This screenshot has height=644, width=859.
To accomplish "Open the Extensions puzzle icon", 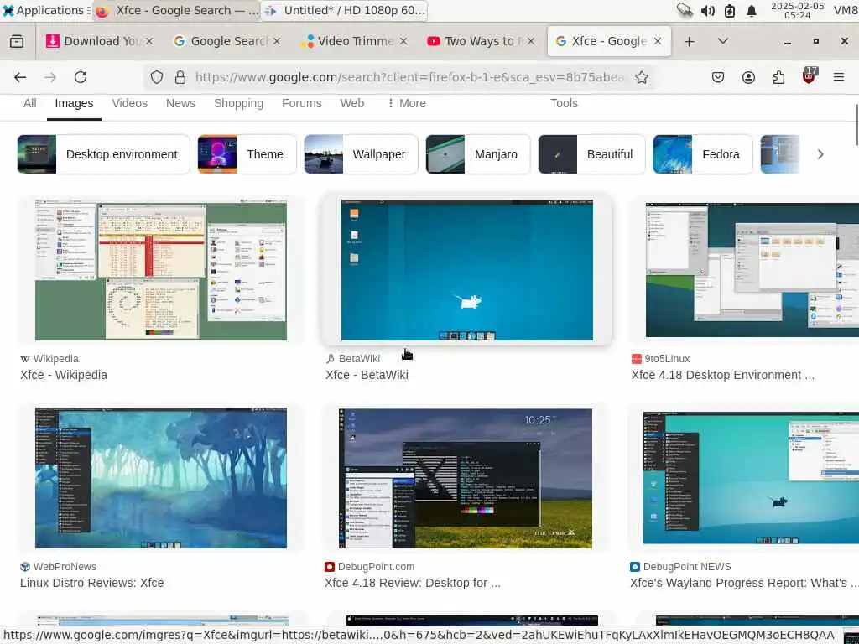I will click(x=778, y=77).
